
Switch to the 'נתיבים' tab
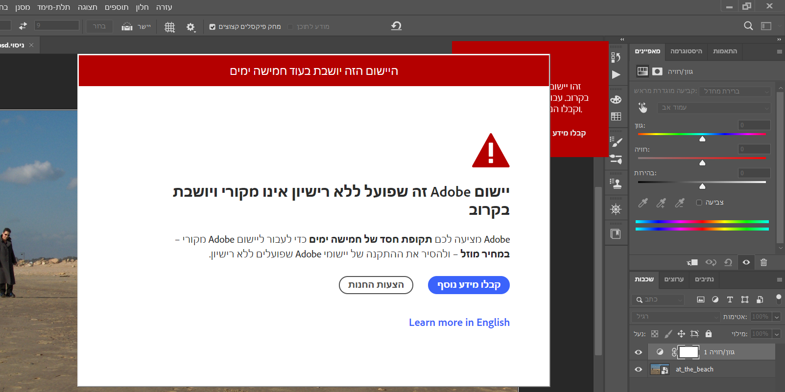click(704, 279)
